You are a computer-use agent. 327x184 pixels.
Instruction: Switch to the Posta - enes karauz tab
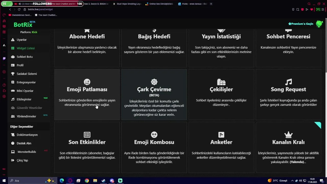192,4
